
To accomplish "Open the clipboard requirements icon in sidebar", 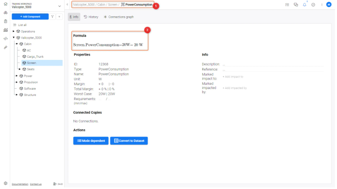I will 6,21.
